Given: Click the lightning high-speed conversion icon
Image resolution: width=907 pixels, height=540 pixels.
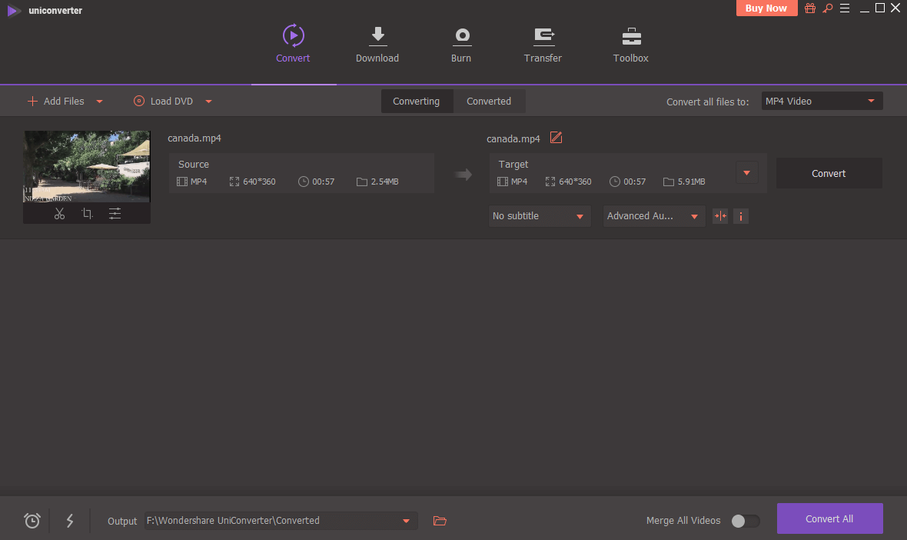Looking at the screenshot, I should point(70,521).
